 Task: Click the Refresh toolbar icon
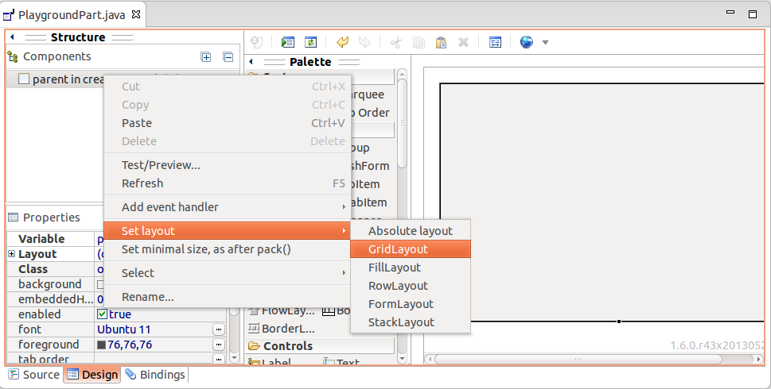point(311,42)
